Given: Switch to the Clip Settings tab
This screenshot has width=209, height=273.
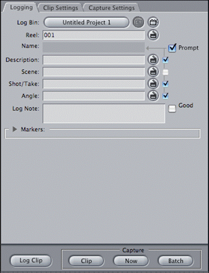Looking at the screenshot, I should click(x=60, y=8).
